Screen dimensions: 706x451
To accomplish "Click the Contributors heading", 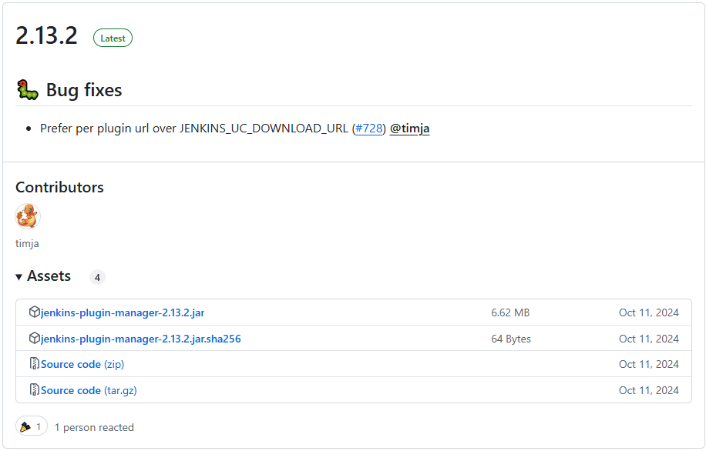I will click(x=59, y=188).
